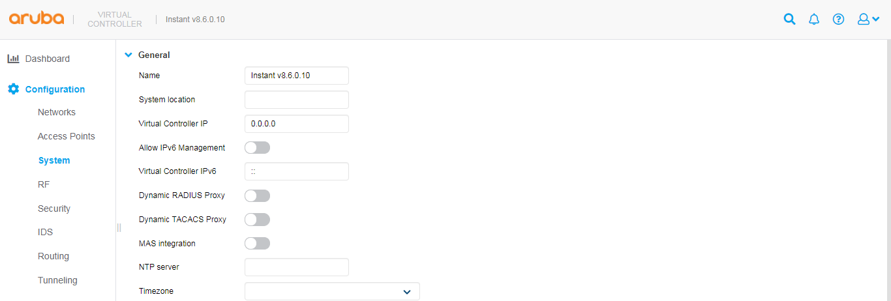The width and height of the screenshot is (891, 301).
Task: Click the NTP server input field
Action: pyautogui.click(x=297, y=267)
